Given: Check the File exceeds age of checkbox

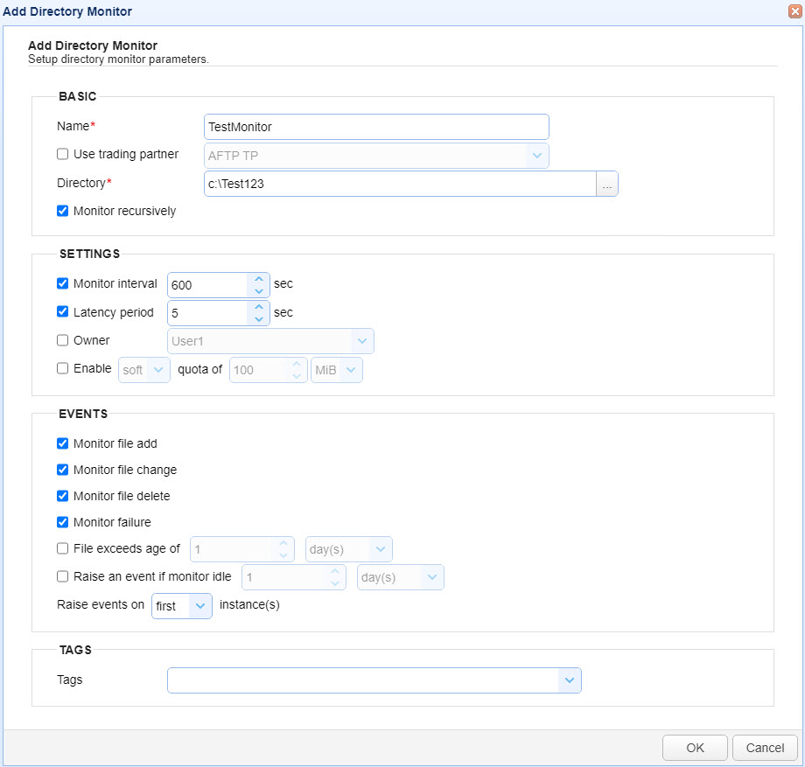Looking at the screenshot, I should [63, 548].
